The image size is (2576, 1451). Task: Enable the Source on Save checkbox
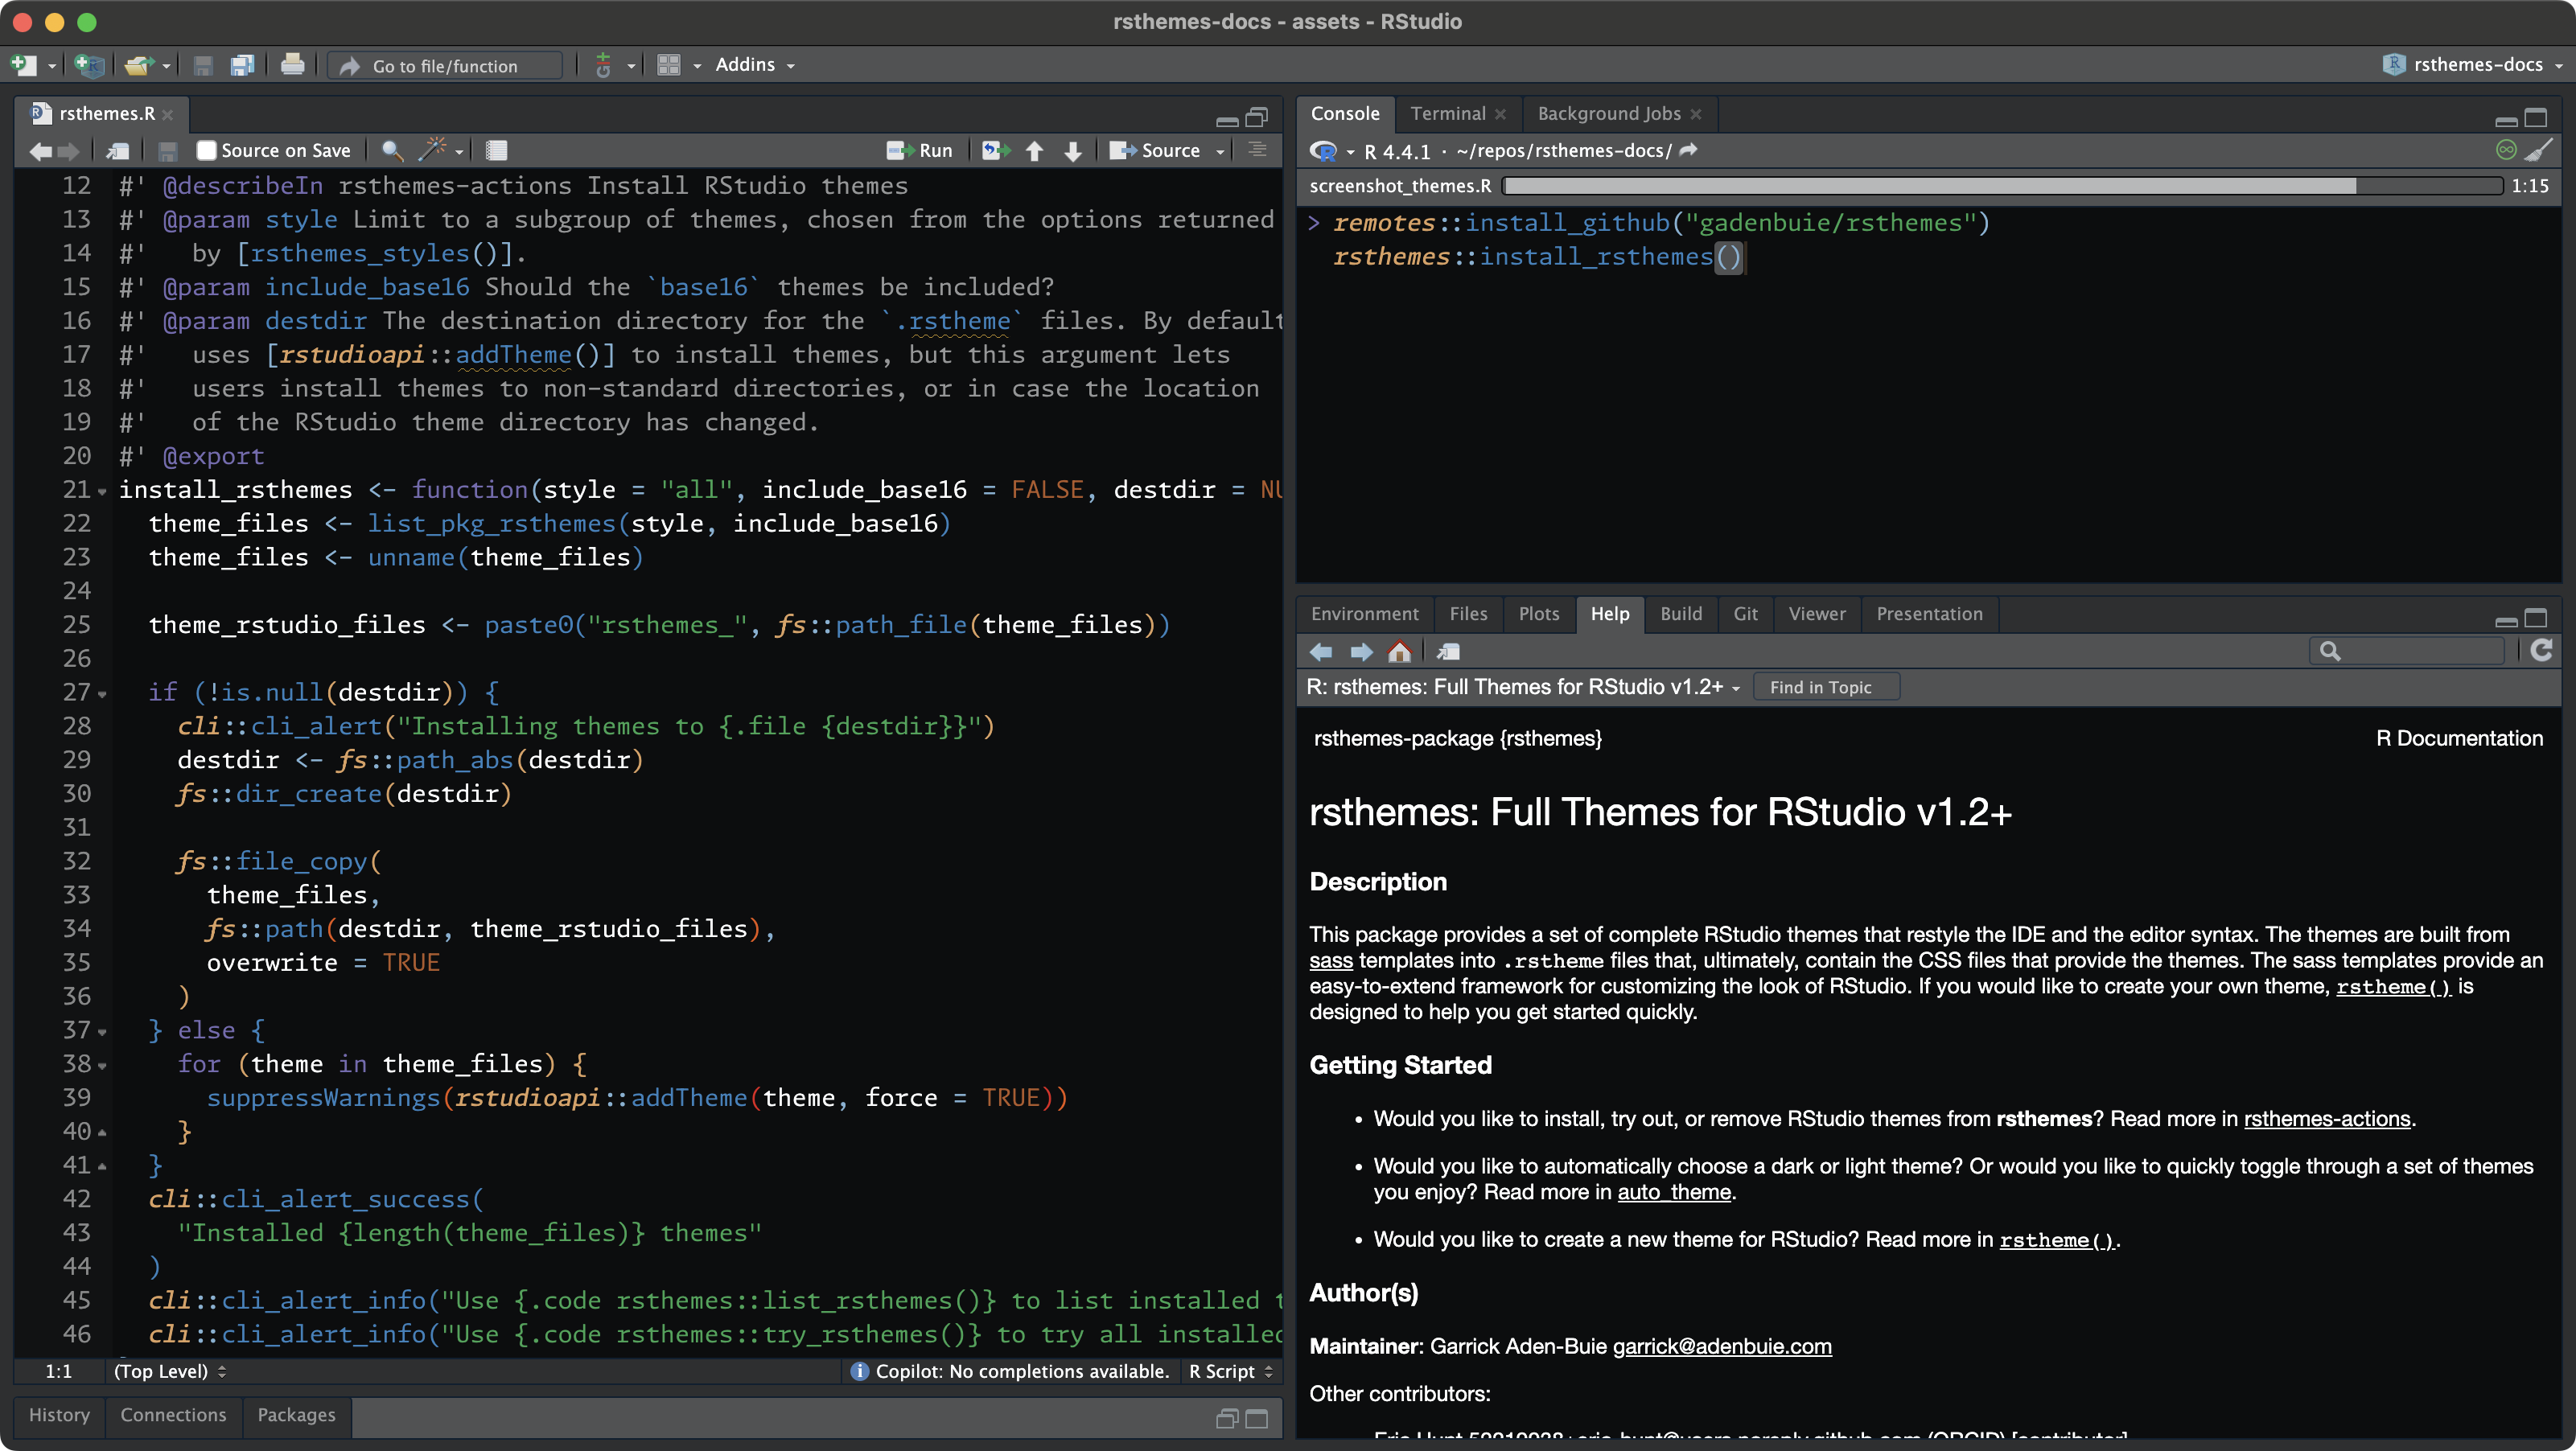[207, 150]
